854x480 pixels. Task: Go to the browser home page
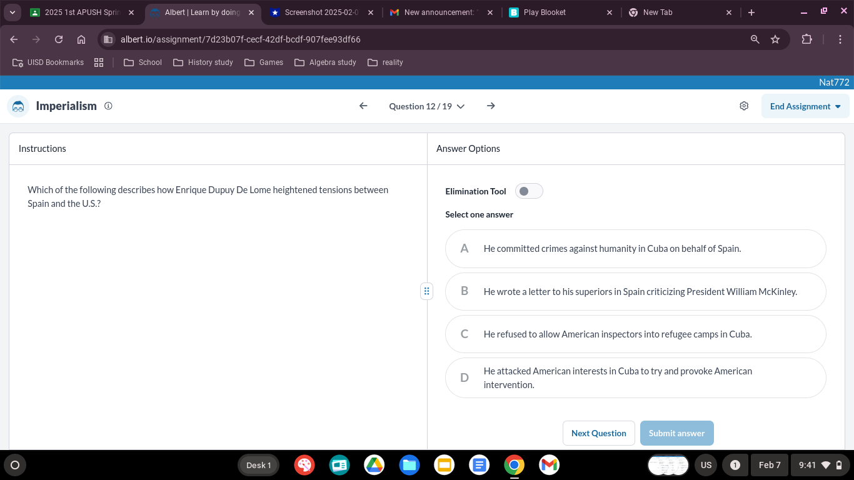81,39
